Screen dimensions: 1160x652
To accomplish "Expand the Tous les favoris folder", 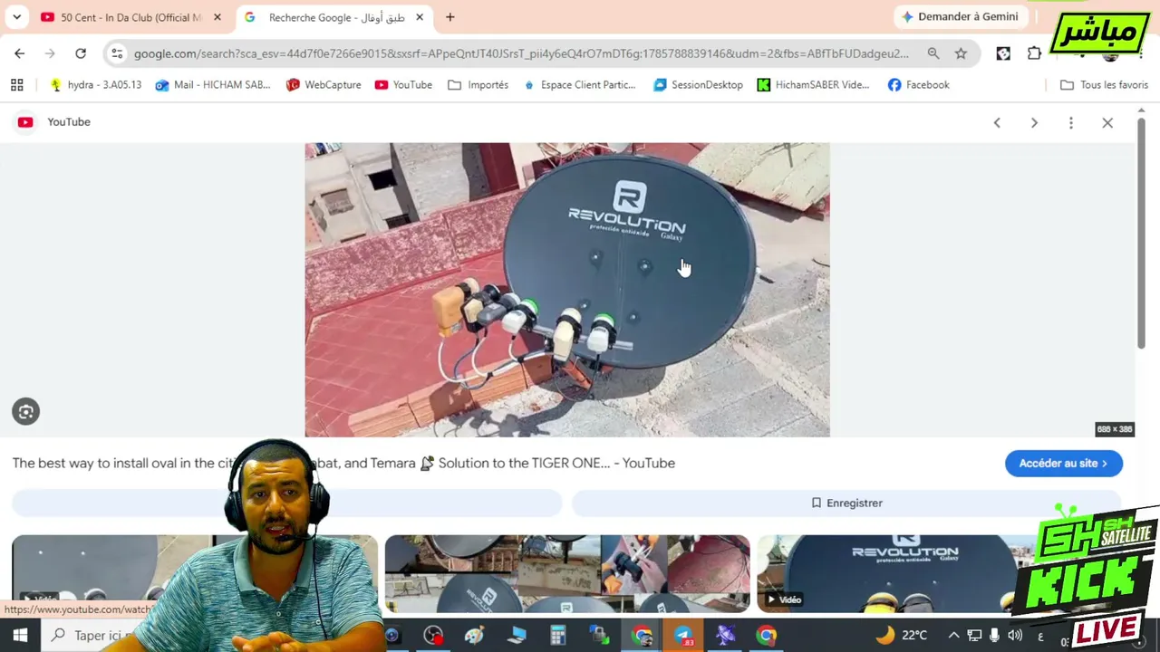I will tap(1104, 84).
